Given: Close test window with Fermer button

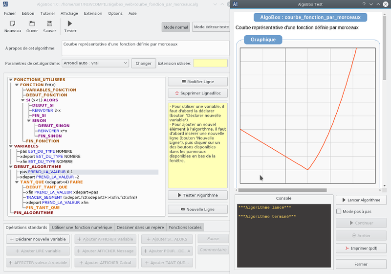Looking at the screenshot, I should 361,264.
